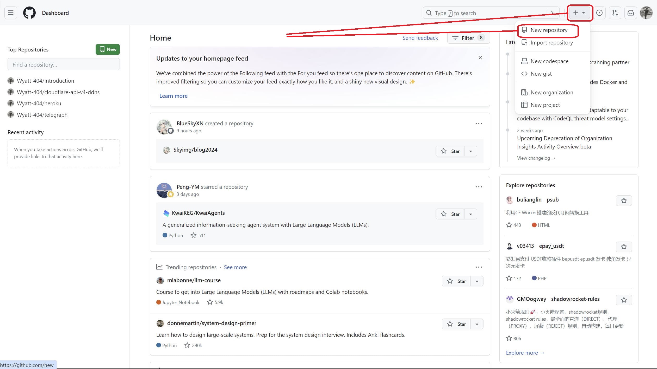657x369 pixels.
Task: Open the Skyimg/blog2024 repository link
Action: pyautogui.click(x=195, y=150)
